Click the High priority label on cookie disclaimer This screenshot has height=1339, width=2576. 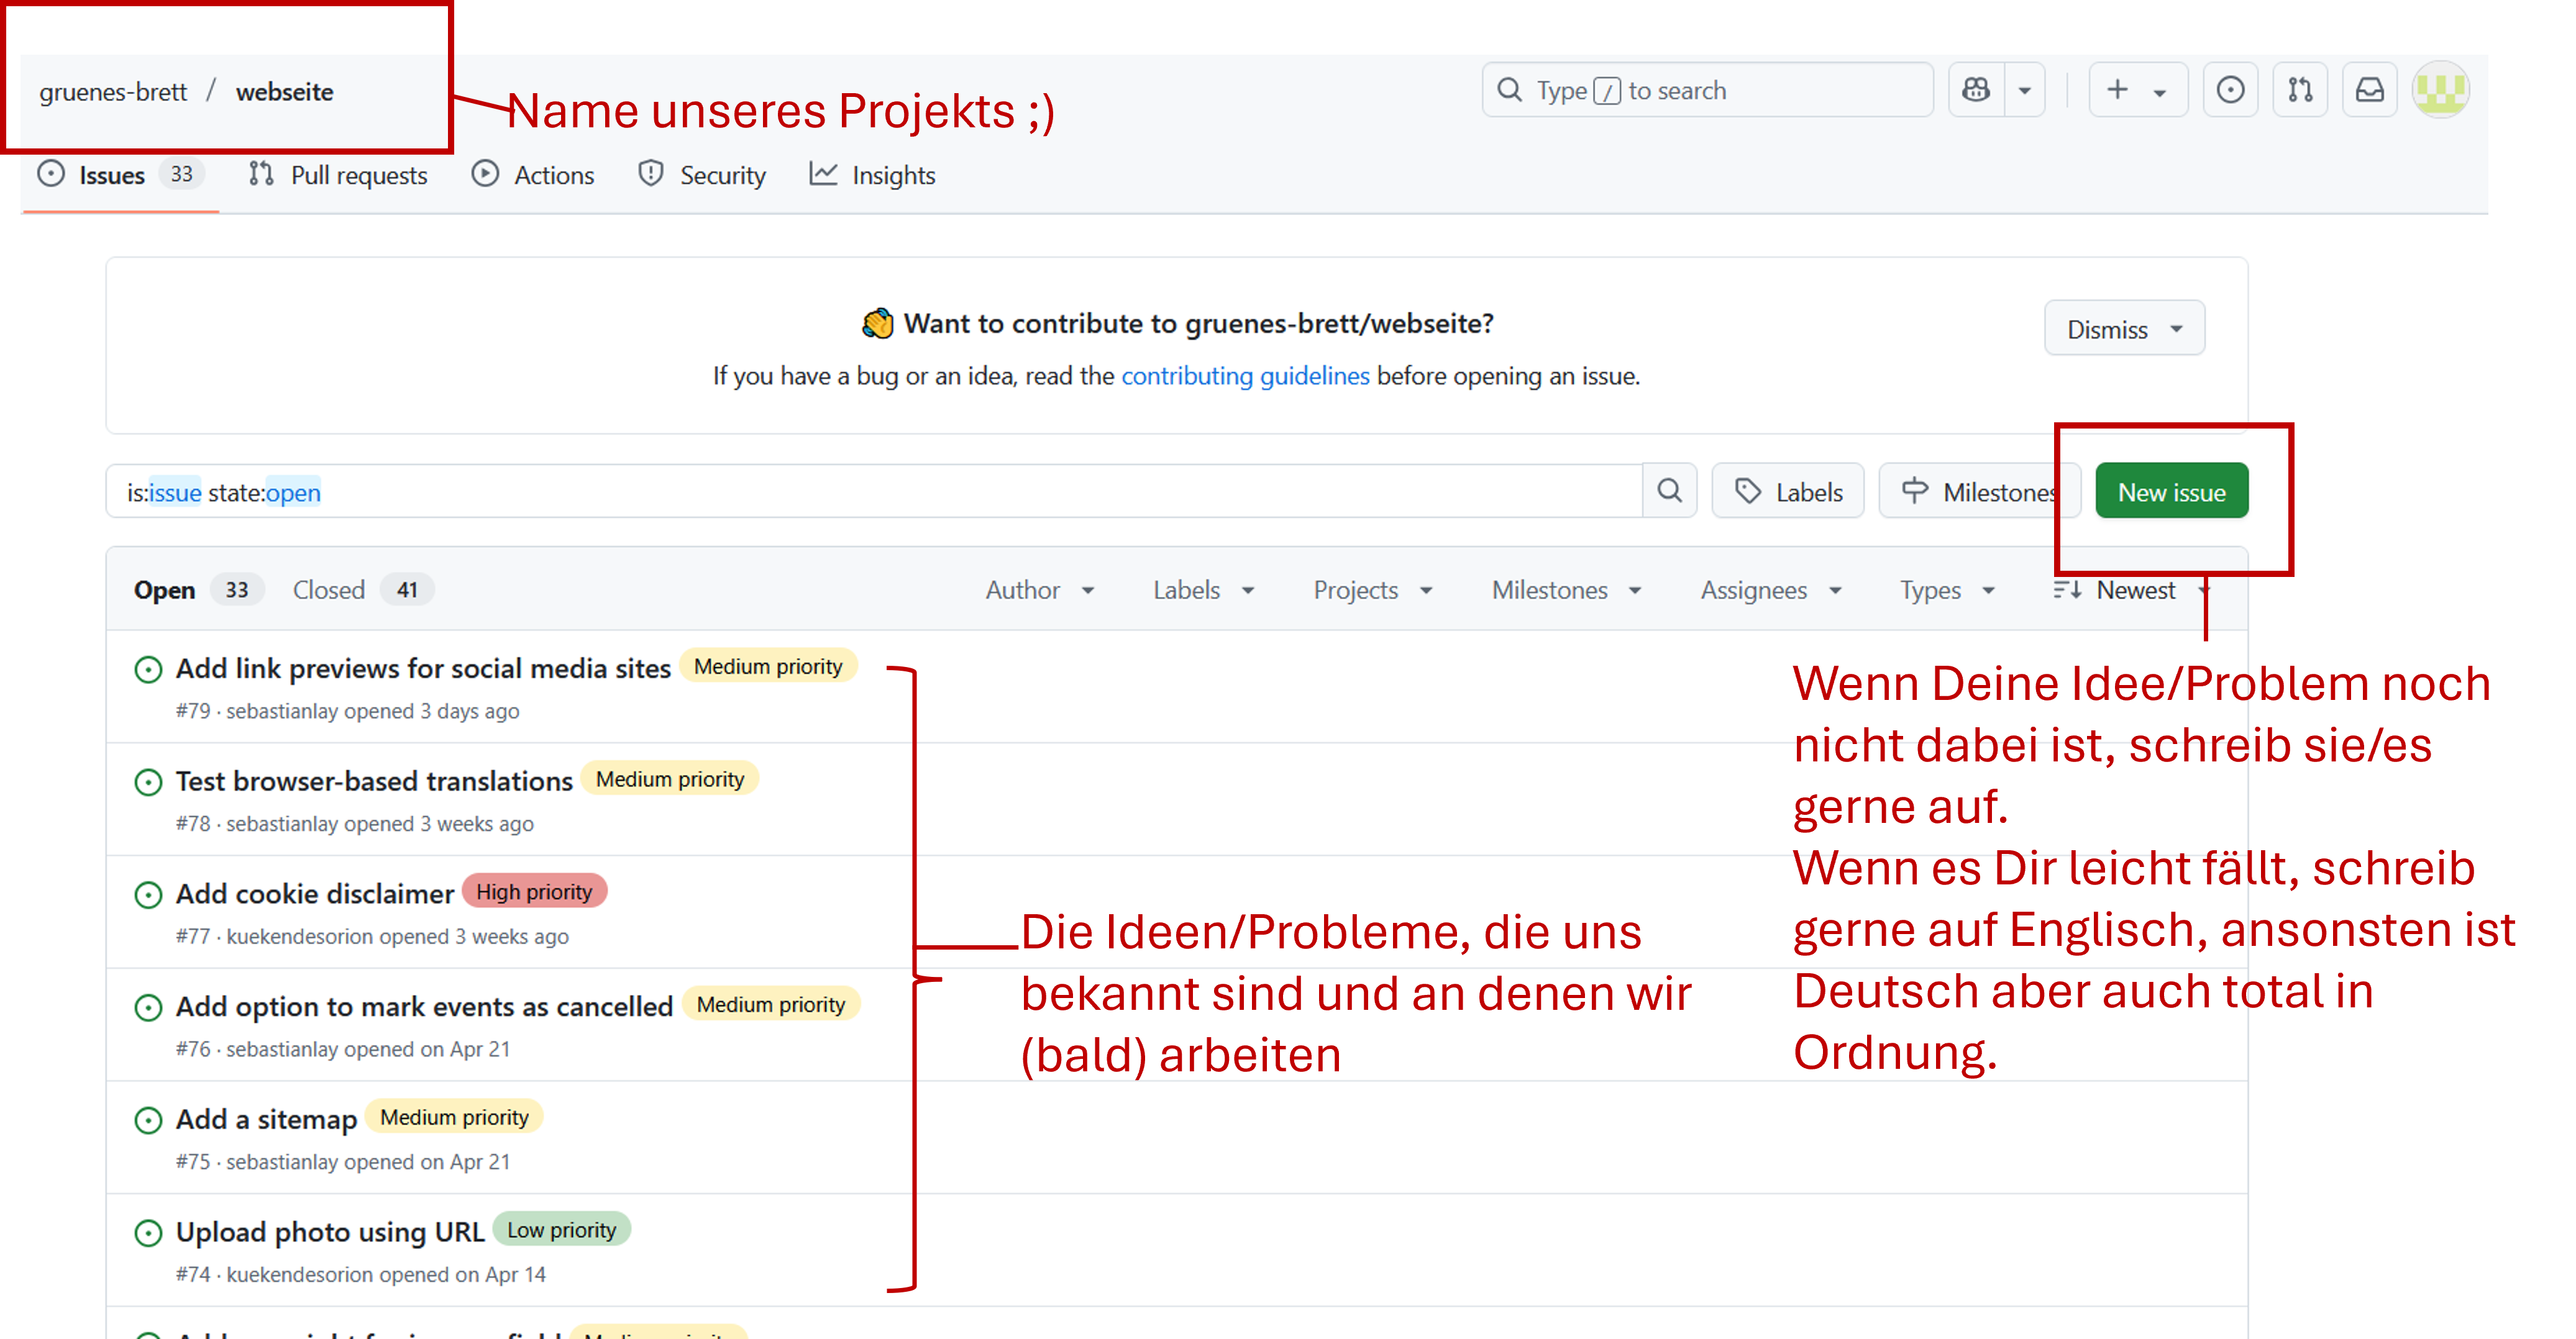pyautogui.click(x=534, y=891)
